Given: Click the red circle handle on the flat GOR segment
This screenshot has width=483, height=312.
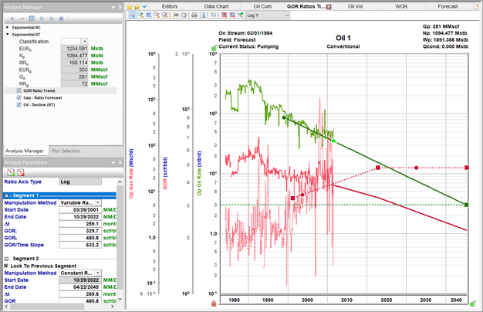Looking at the screenshot, I should point(417,168).
